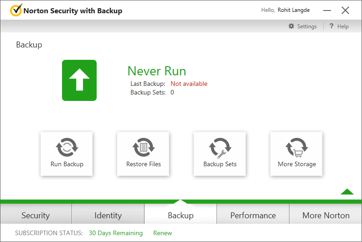Switch to the Security tab
The width and height of the screenshot is (362, 242).
tap(36, 215)
